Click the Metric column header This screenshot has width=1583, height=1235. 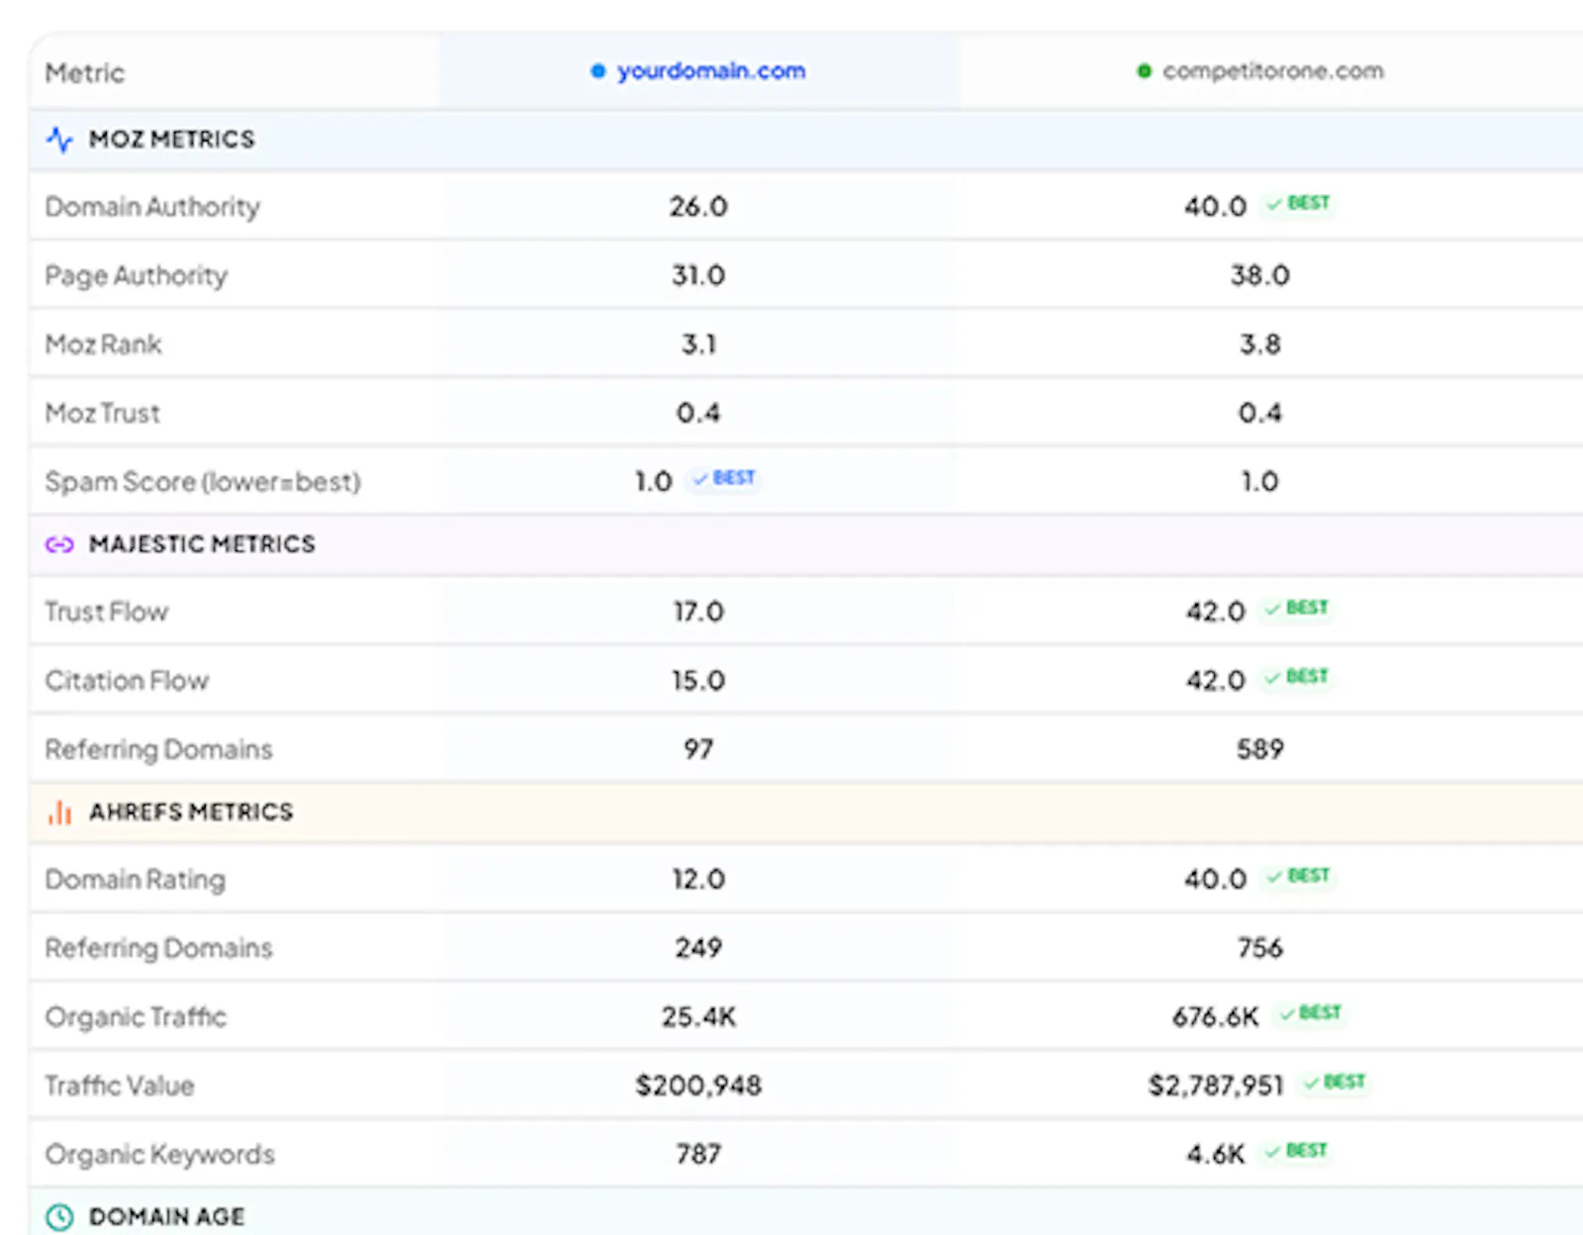pyautogui.click(x=85, y=73)
